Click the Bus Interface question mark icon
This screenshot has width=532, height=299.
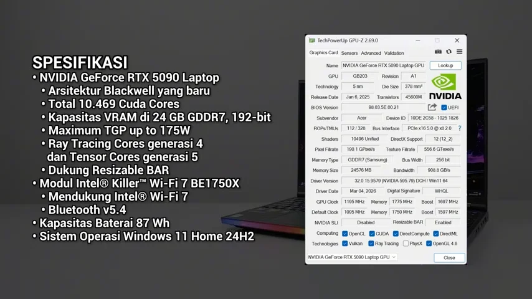coord(460,128)
